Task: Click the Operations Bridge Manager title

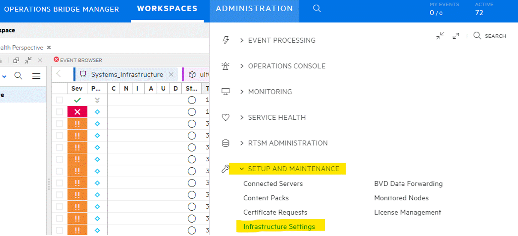Action: coord(61,9)
